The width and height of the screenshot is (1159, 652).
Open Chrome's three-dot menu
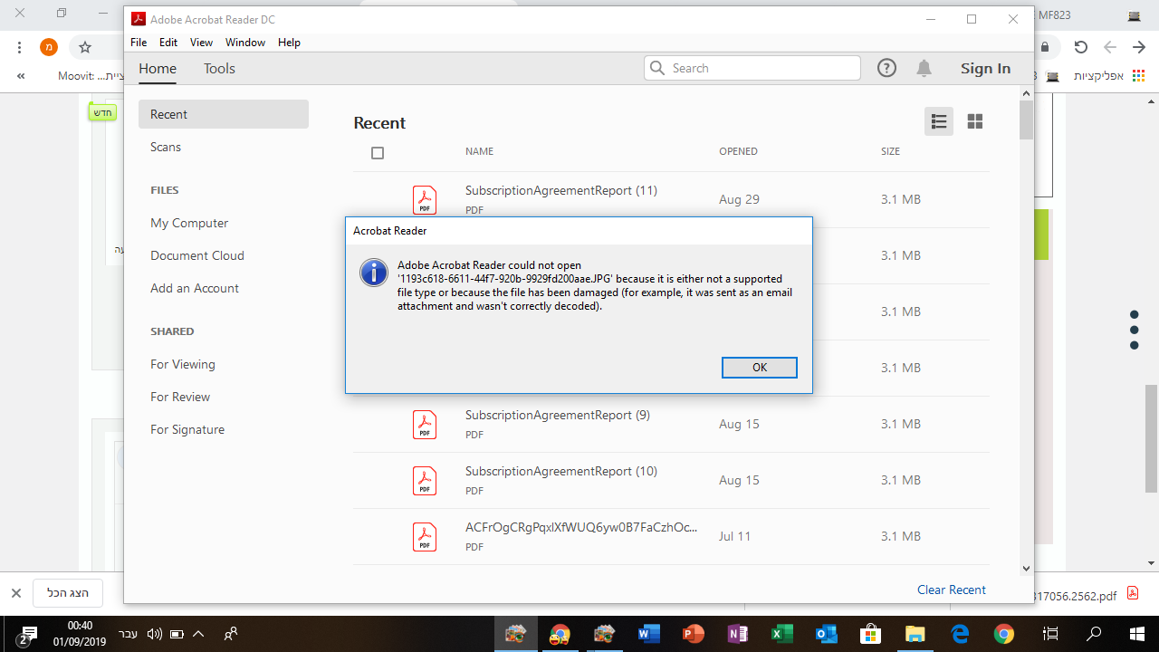pyautogui.click(x=20, y=47)
